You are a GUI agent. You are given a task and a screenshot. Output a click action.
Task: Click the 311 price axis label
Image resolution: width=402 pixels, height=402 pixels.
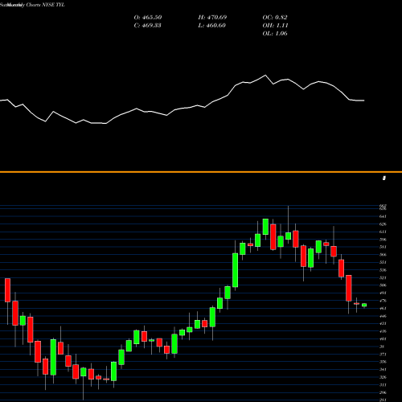tap(383, 385)
